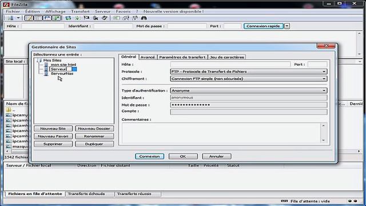Screen dimensions: 366x206
Task: Click the Commentaires text area
Action: pos(221,133)
